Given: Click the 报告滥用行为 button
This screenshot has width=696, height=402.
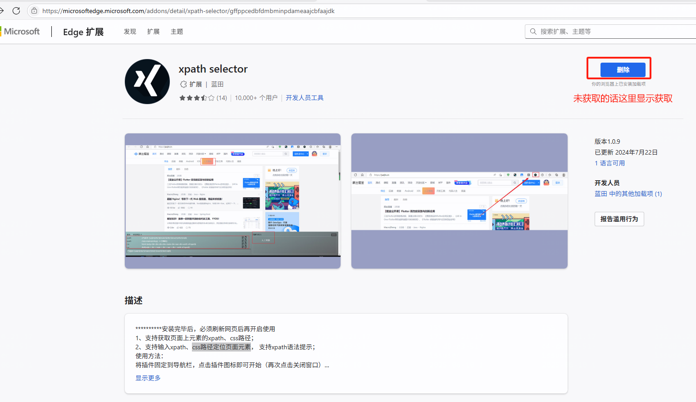Looking at the screenshot, I should point(619,219).
